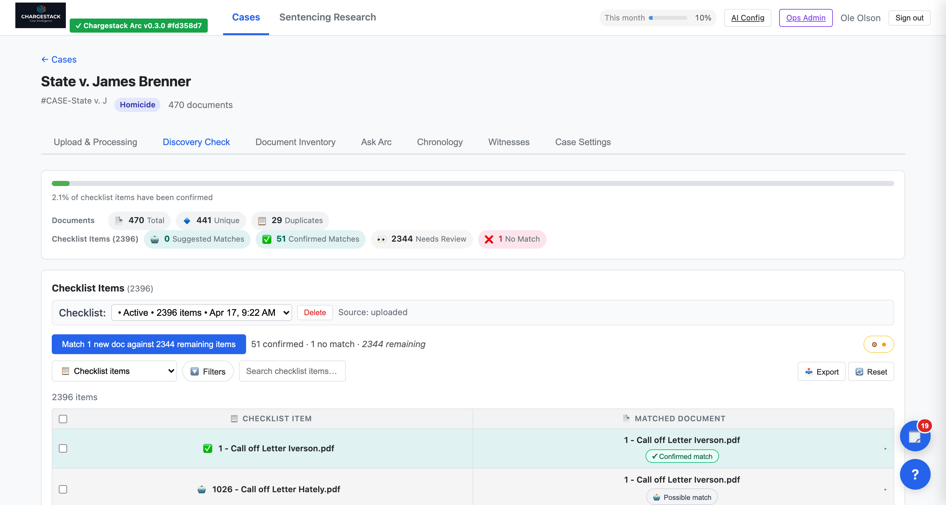946x505 pixels.
Task: Click the eyes Needs Review chip
Action: click(422, 239)
